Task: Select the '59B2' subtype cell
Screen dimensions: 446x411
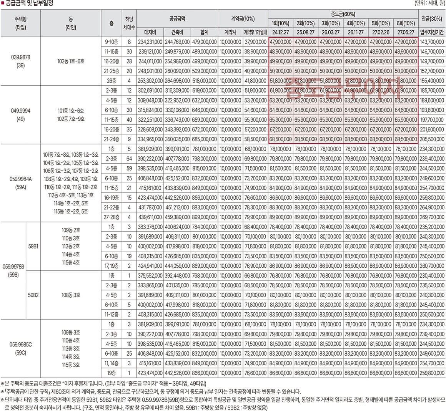Action: pyautogui.click(x=33, y=295)
